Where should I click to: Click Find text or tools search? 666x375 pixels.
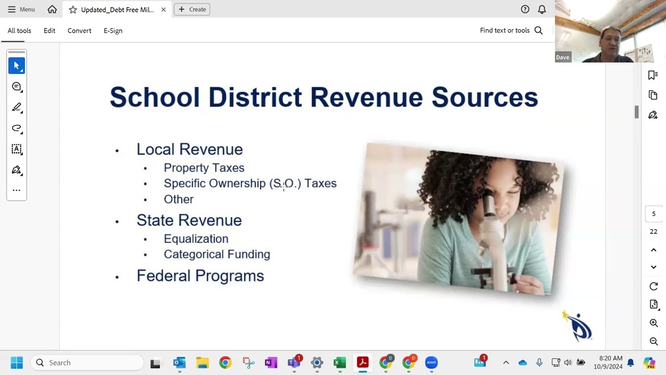[x=511, y=31]
